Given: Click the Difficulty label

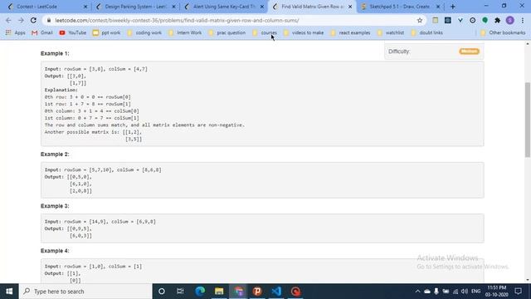Looking at the screenshot, I should 399,51.
